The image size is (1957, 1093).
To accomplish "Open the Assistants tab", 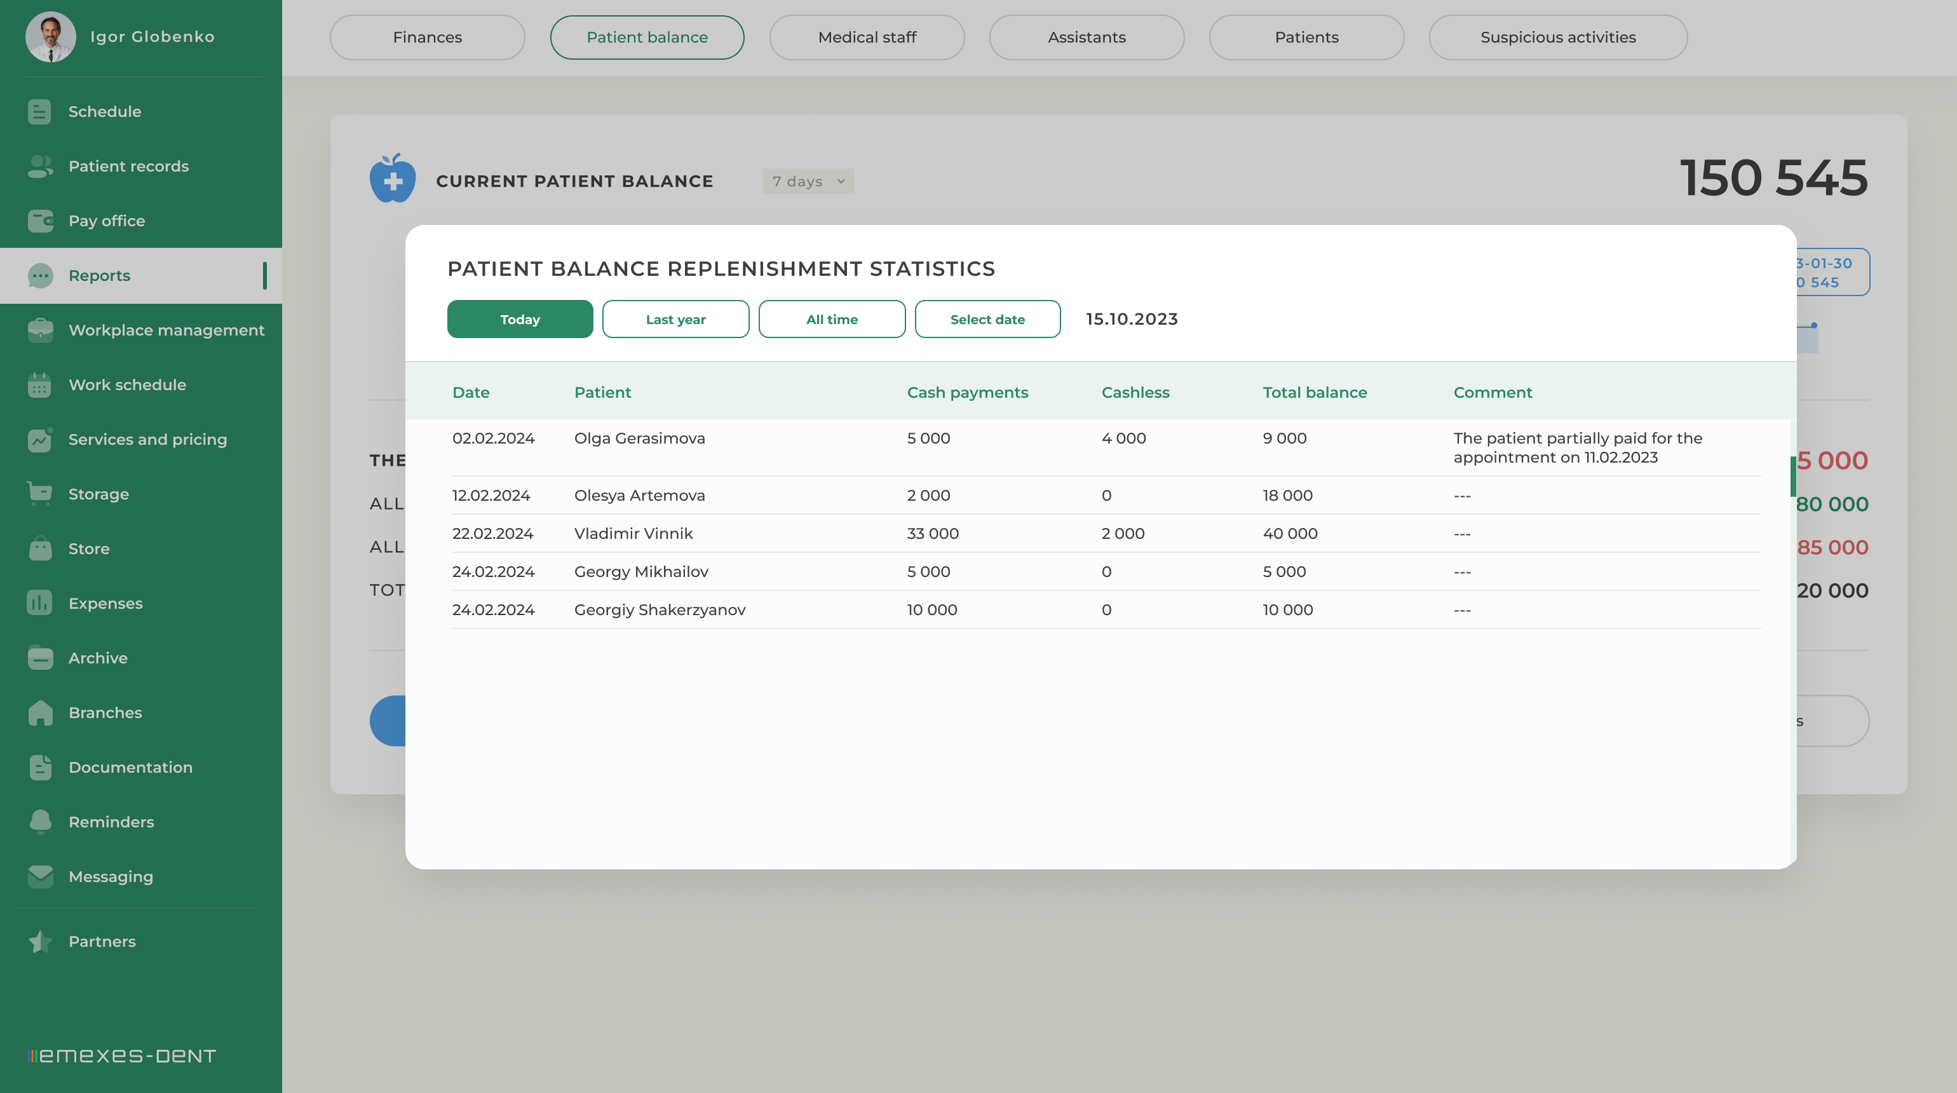I will (1087, 37).
